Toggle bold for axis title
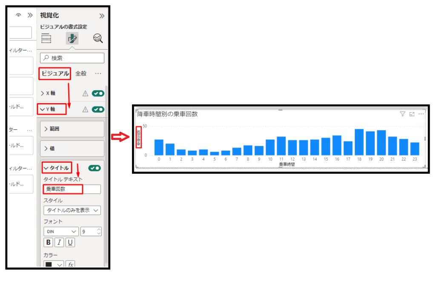436x281 pixels. point(49,242)
